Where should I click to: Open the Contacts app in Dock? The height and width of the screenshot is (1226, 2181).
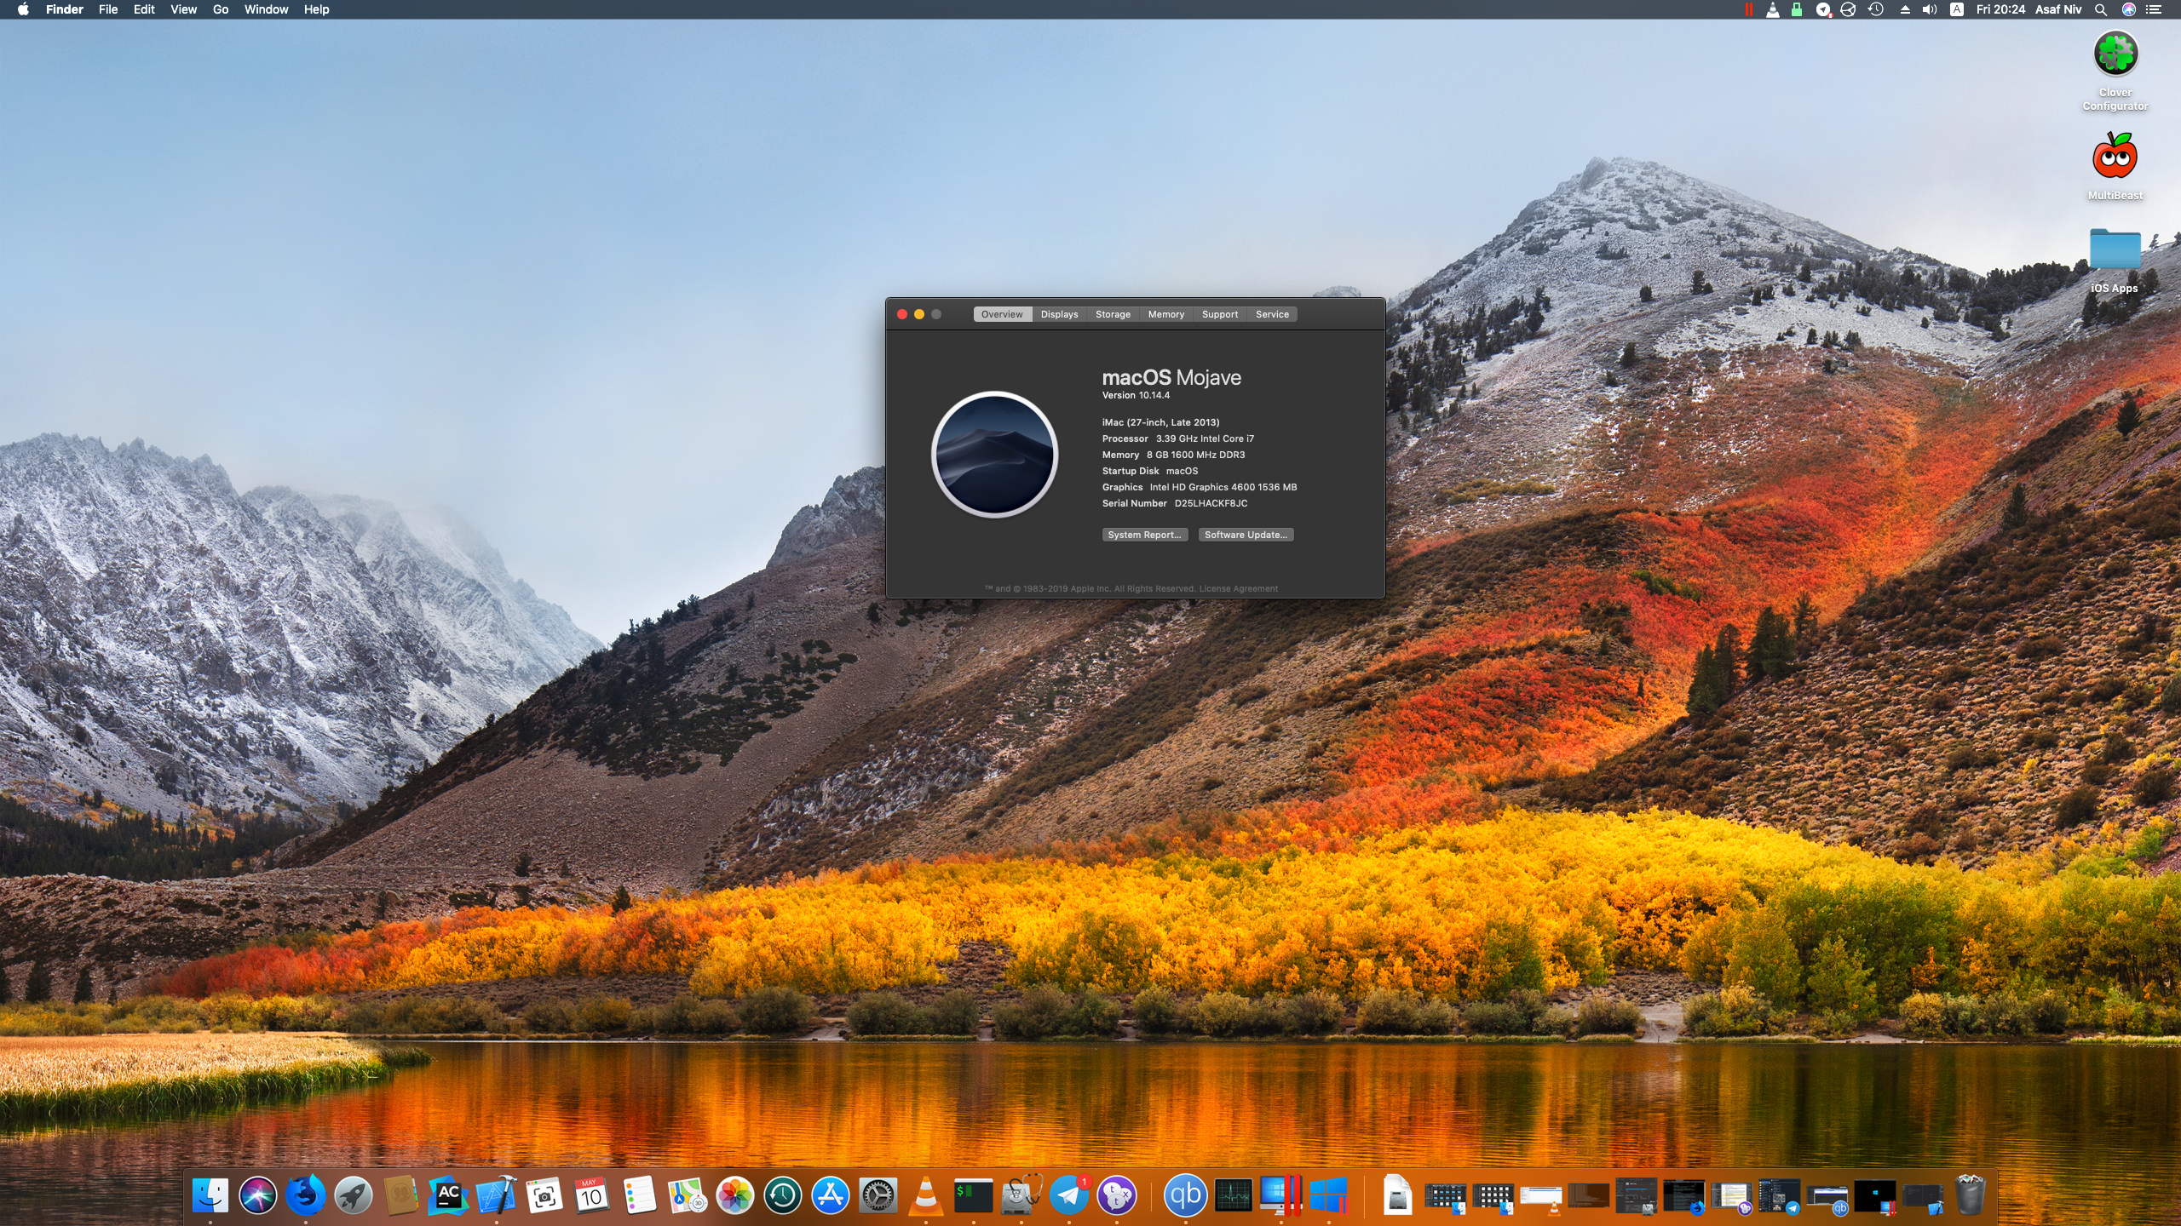[401, 1196]
